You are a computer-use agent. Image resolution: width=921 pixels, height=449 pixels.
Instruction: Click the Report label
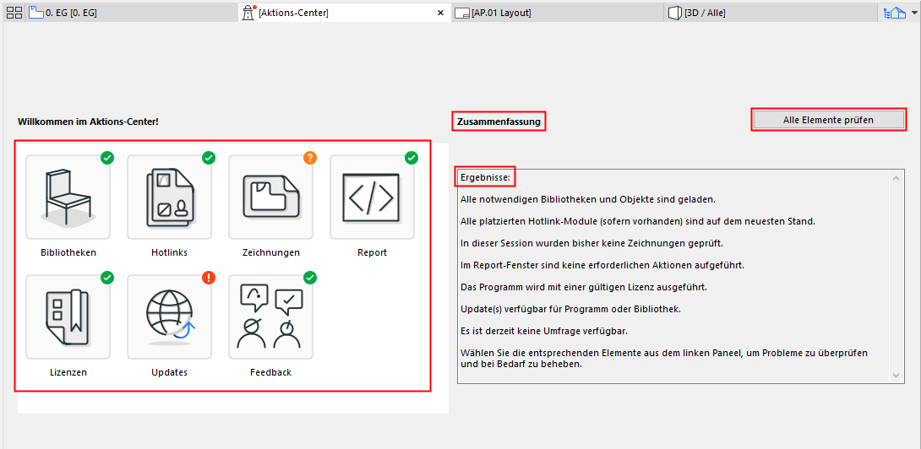click(372, 252)
